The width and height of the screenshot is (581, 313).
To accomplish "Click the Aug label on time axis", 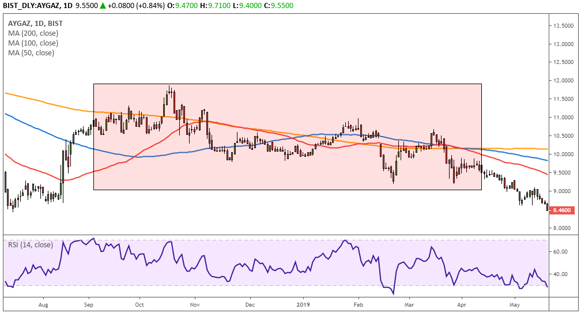I will point(43,305).
